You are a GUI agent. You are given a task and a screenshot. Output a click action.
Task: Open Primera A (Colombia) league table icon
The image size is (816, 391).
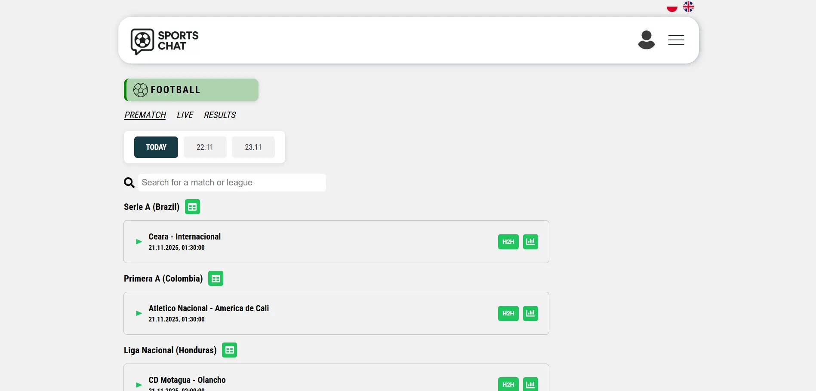coord(216,279)
